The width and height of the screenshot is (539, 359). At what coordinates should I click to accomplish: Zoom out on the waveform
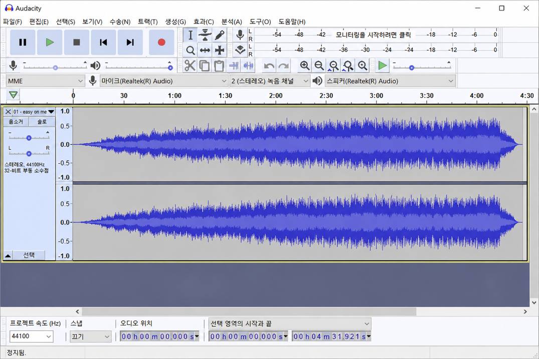pyautogui.click(x=319, y=66)
